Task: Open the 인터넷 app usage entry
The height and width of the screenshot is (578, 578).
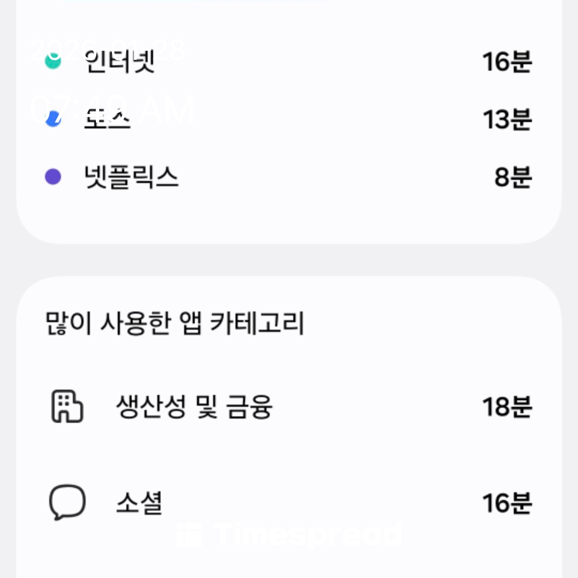Action: click(120, 62)
